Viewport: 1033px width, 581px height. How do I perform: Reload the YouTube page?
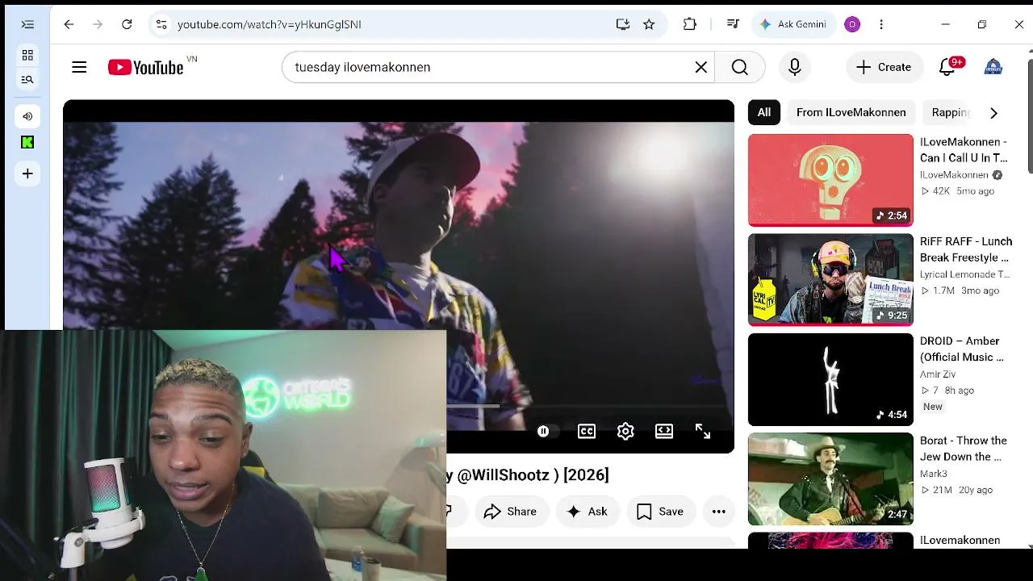point(127,24)
